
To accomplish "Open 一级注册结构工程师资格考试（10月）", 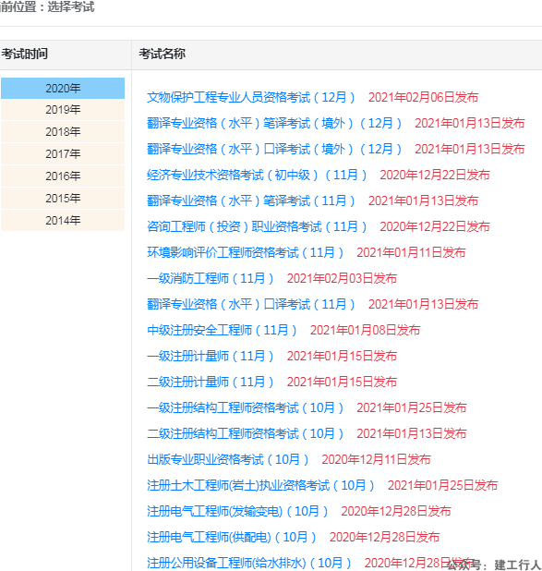I will click(245, 407).
